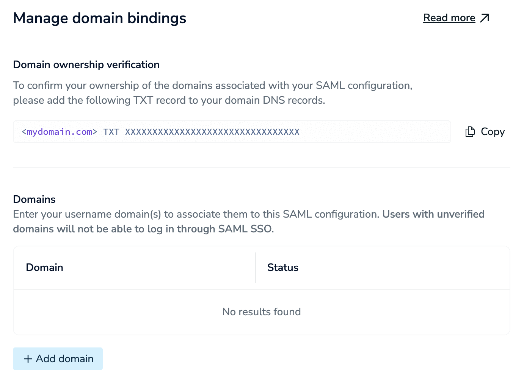Click the long X string TXT value
This screenshot has height=380, width=524.
click(212, 132)
